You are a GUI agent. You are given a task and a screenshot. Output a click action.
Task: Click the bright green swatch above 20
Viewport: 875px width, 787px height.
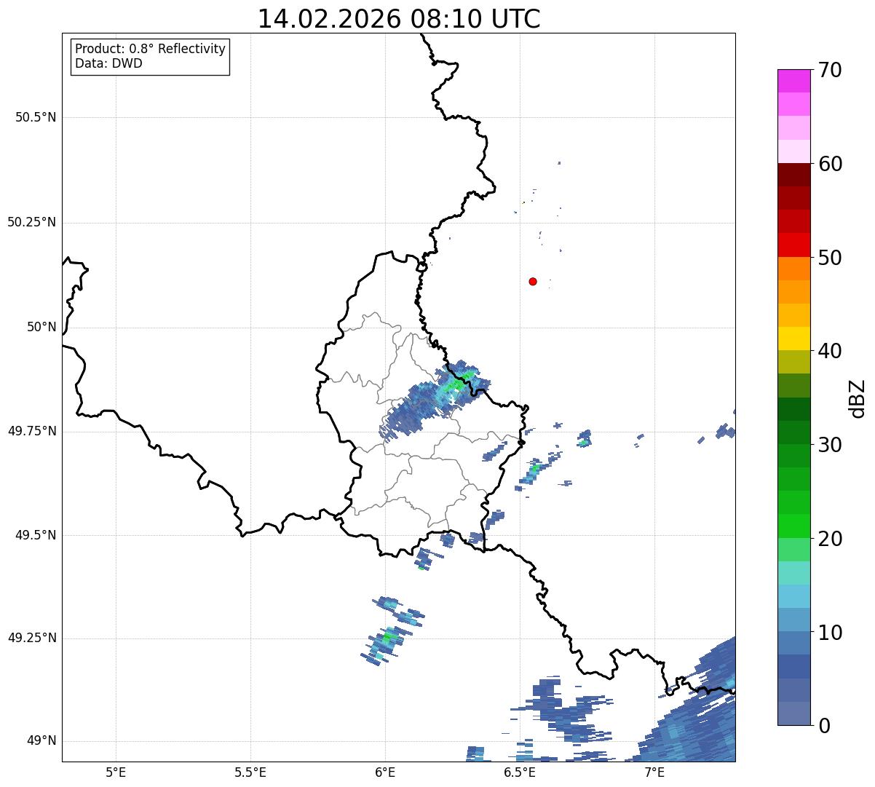coord(793,526)
